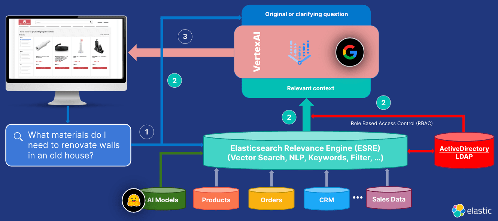Select the CRM database cylinder
The width and height of the screenshot is (498, 221).
pos(326,200)
